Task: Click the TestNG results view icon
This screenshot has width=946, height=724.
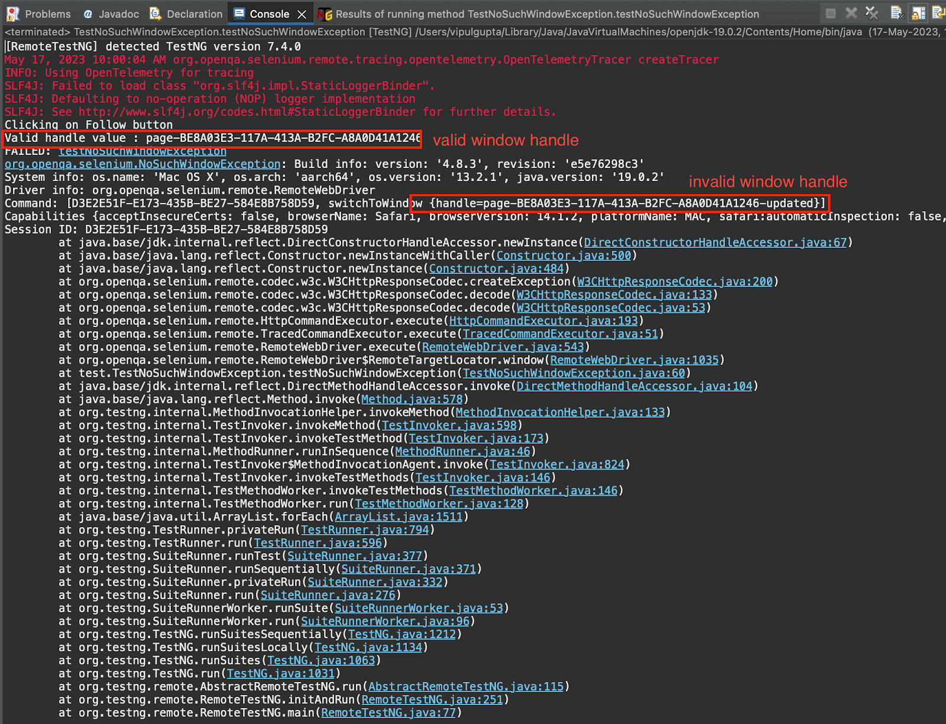Action: pos(325,14)
